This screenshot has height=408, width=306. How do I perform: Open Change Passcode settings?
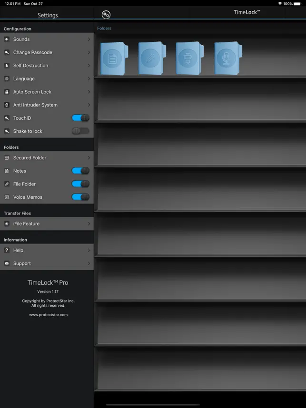tap(47, 52)
